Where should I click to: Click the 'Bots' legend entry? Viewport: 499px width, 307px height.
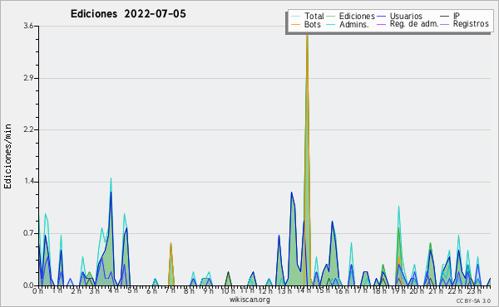(x=313, y=24)
